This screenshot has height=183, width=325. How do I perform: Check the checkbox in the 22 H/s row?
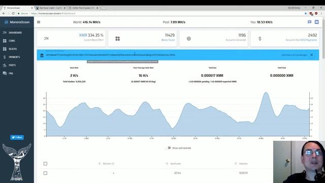(45, 173)
